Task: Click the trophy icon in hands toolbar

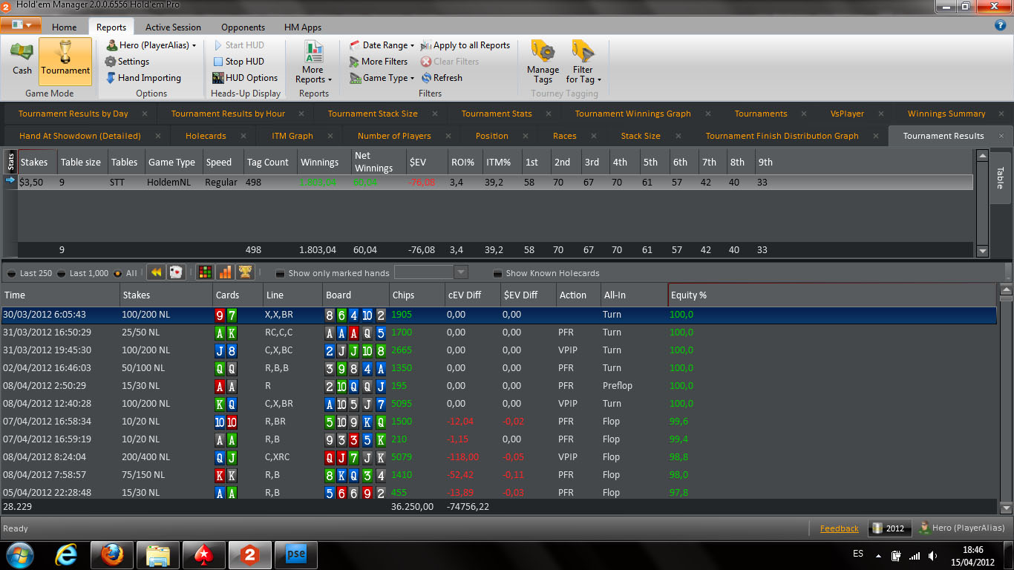Action: click(x=245, y=272)
